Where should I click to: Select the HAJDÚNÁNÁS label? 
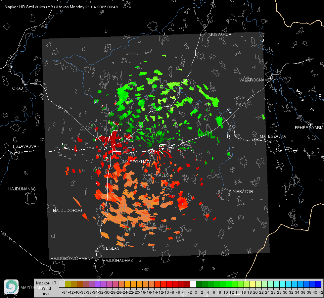(22, 189)
